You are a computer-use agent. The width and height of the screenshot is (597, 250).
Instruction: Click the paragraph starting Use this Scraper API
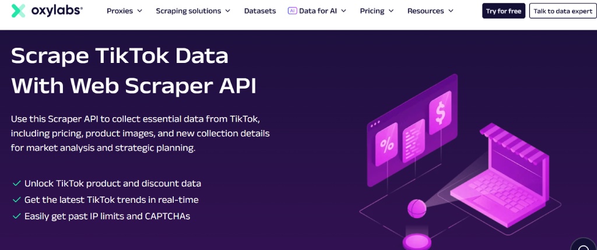pyautogui.click(x=140, y=133)
